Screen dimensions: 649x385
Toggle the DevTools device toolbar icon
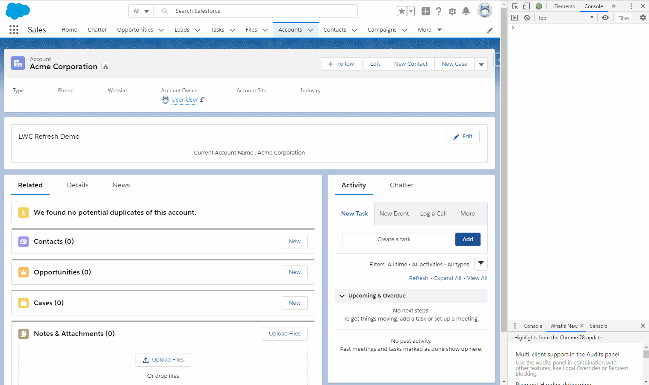(x=527, y=6)
